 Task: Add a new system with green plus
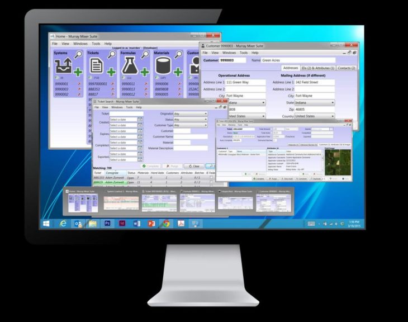(78, 72)
